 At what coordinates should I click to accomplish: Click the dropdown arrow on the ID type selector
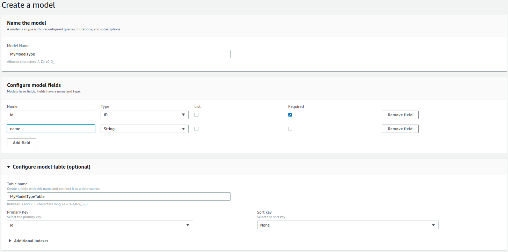183,114
